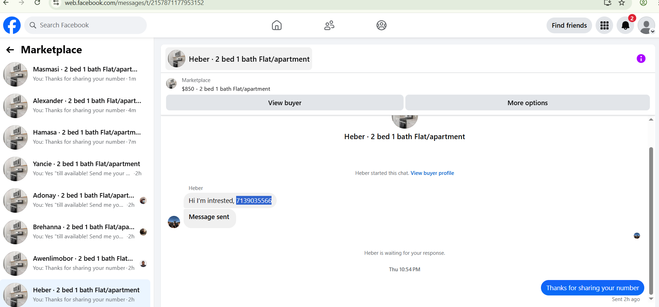Open the apps grid menu icon
Viewport: 659px width, 307px height.
click(x=604, y=25)
